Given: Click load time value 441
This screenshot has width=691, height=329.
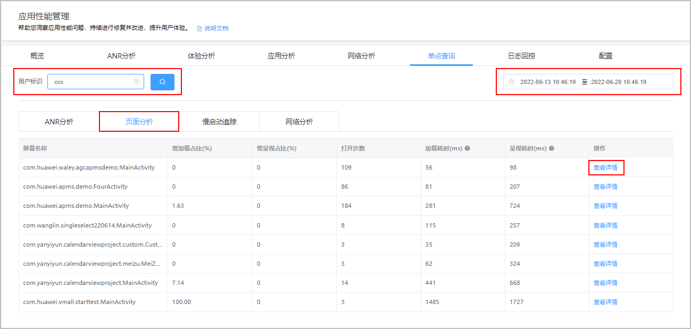Looking at the screenshot, I should tap(430, 283).
